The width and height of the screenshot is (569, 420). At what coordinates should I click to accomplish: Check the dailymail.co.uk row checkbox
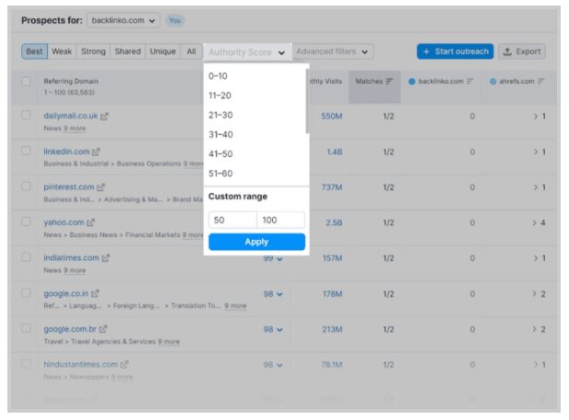[26, 115]
